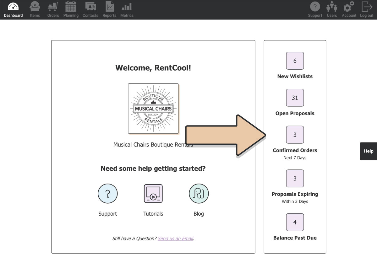Open the Orders cart icon
This screenshot has height=263, width=377.
(53, 6)
